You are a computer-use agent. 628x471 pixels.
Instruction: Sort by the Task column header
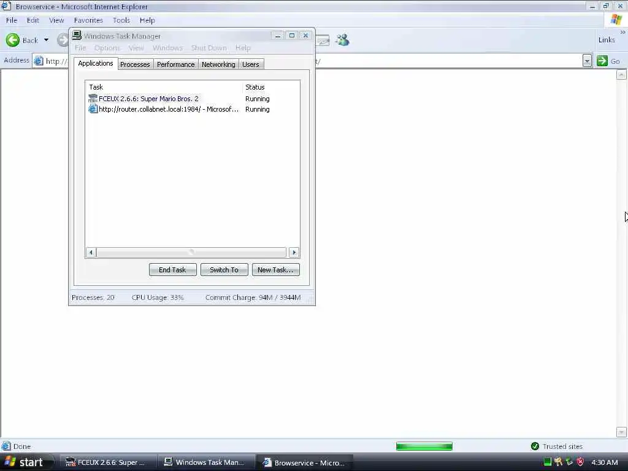(164, 87)
